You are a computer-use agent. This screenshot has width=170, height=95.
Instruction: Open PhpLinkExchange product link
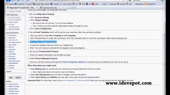click(x=14, y=61)
